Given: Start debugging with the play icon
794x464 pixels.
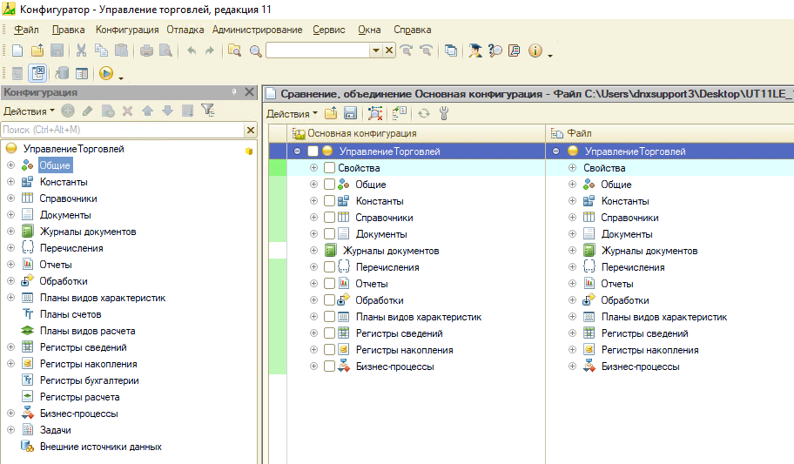Looking at the screenshot, I should pos(106,74).
